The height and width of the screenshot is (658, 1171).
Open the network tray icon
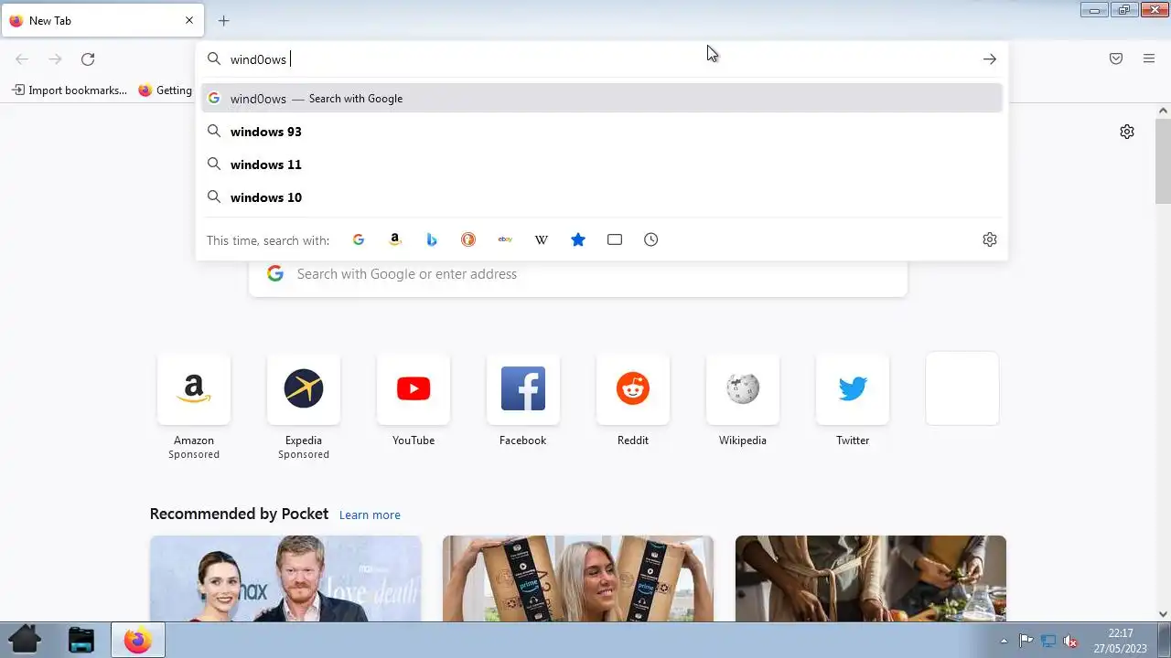click(1048, 641)
